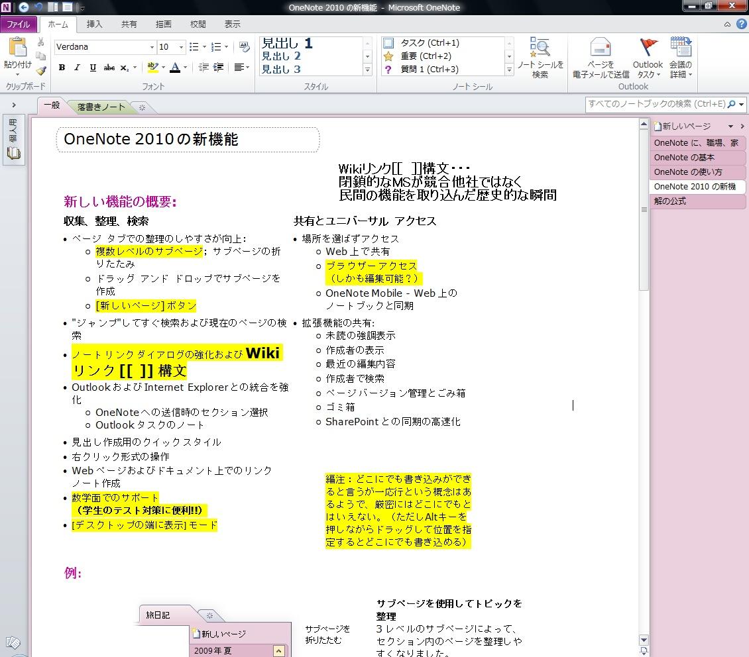Toggle the タスク (Ctrl+1) checkbox tag
This screenshot has width=749, height=657.
(x=388, y=43)
